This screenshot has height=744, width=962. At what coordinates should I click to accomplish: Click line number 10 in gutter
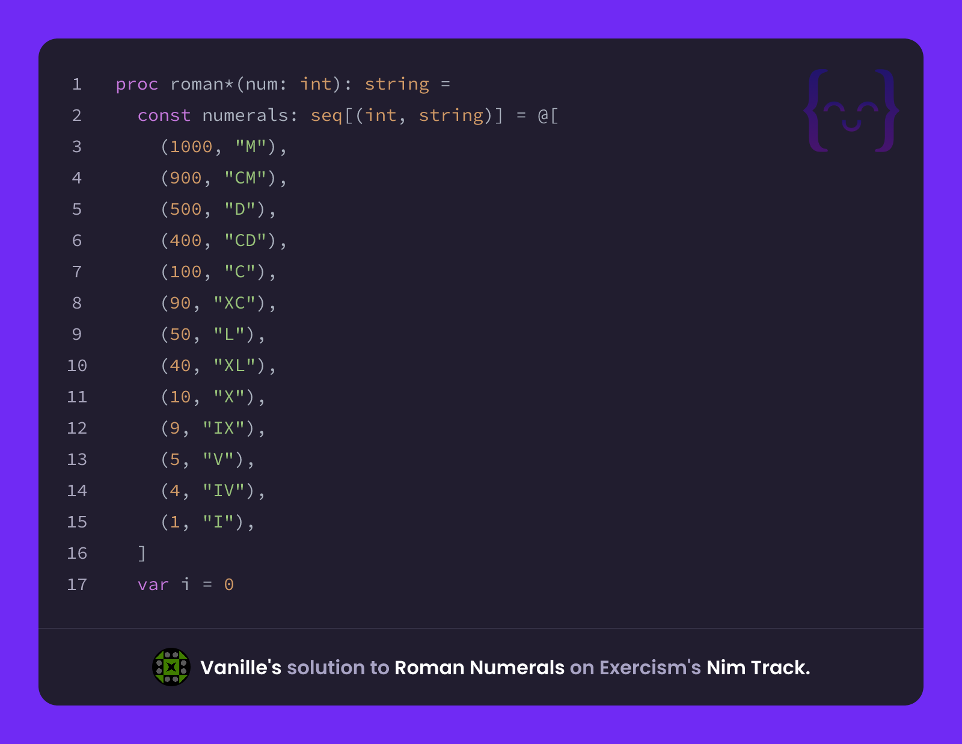tap(77, 366)
